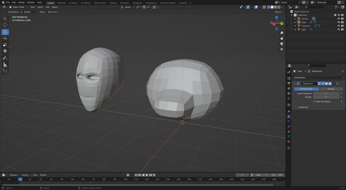Open the Object Mode dropdown
The image size is (346, 190).
[18, 7]
